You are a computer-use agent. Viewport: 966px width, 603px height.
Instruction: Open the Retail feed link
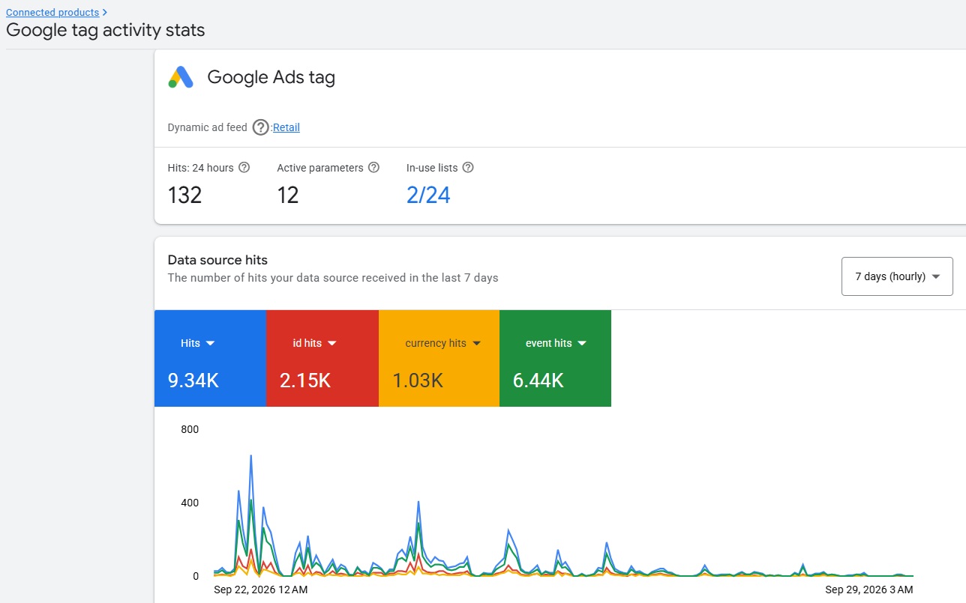pos(286,127)
